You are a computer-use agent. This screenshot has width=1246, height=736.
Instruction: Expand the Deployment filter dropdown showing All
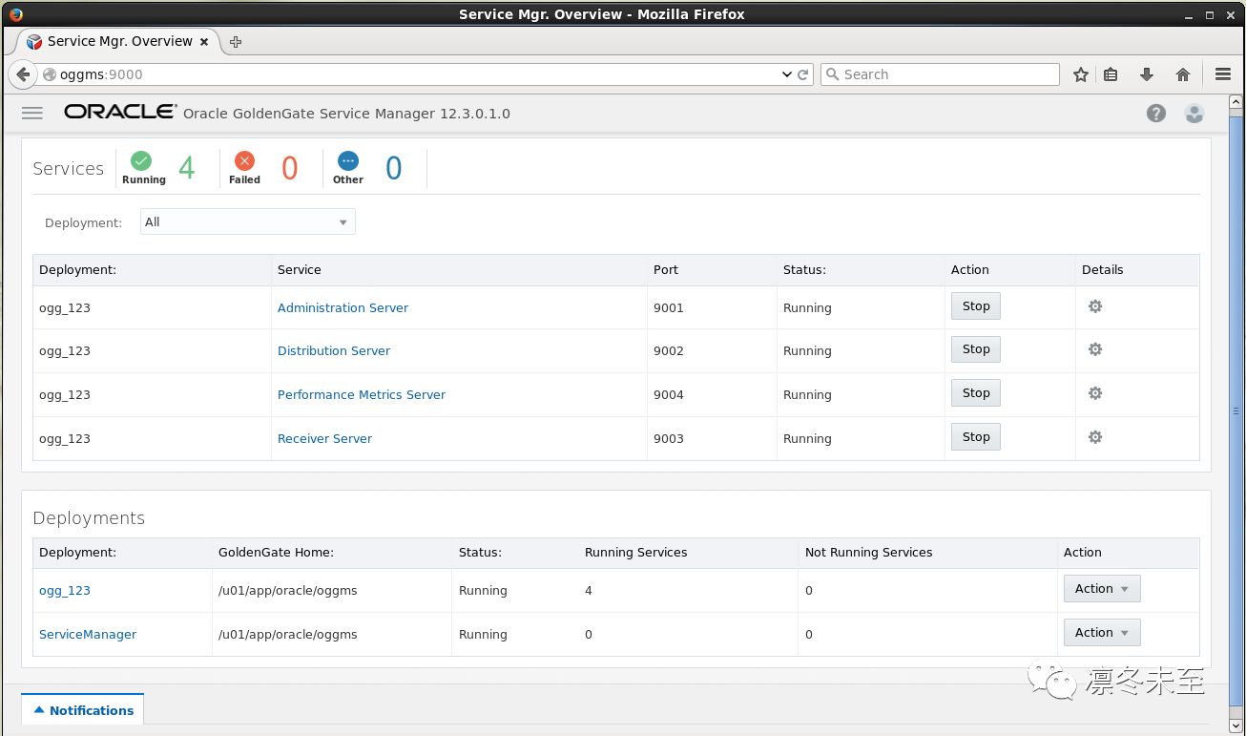[247, 222]
